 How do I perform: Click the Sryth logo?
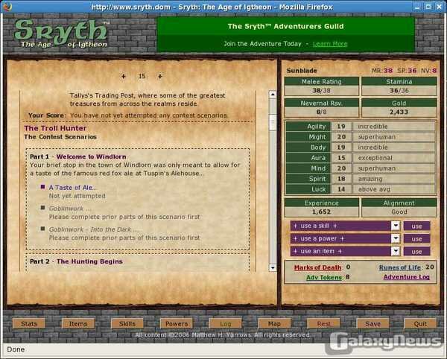coord(61,34)
